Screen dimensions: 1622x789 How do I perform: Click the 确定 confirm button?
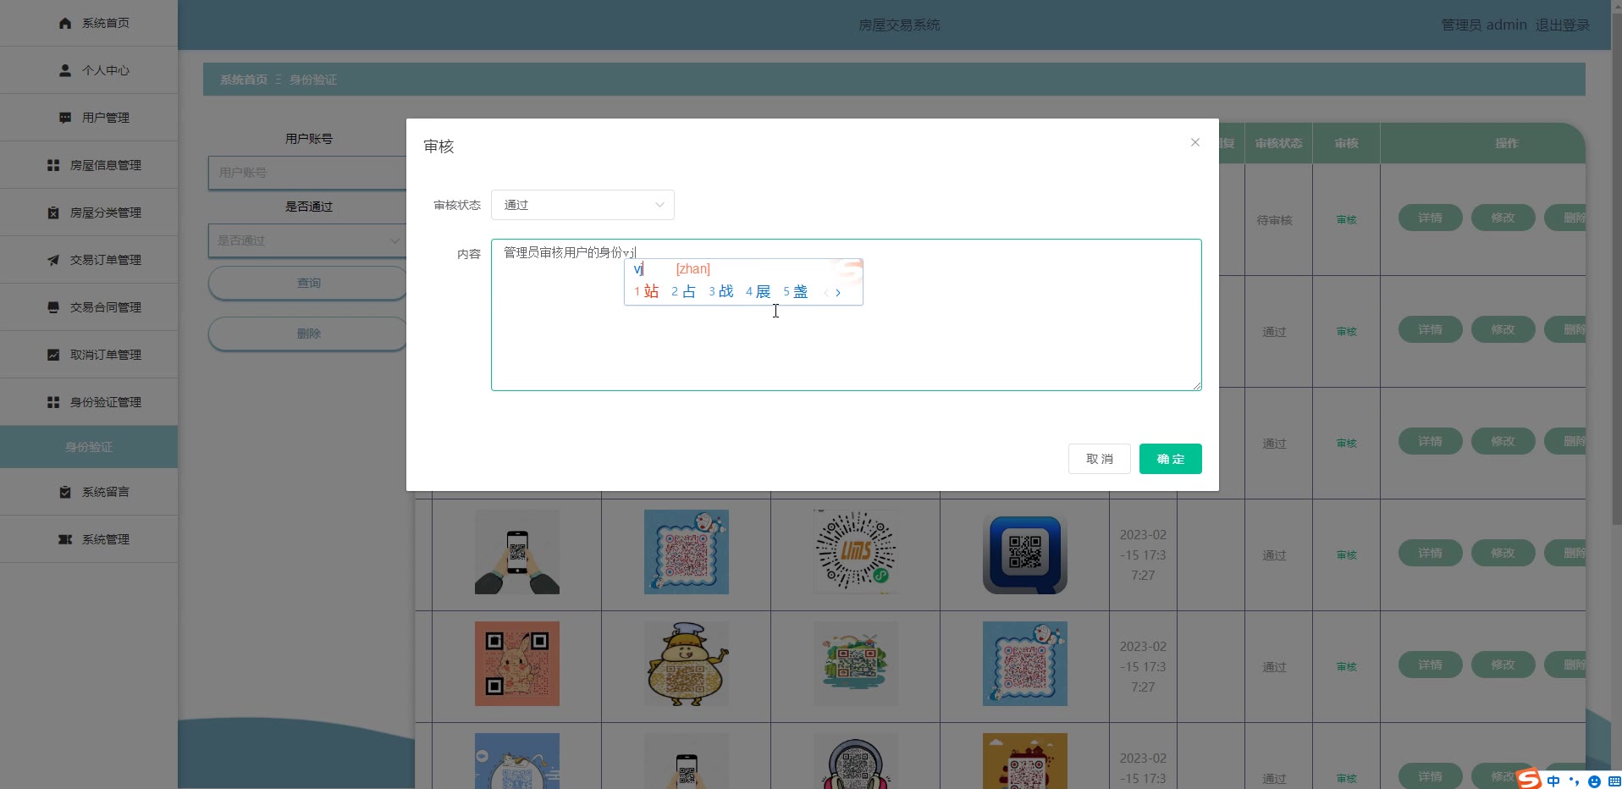[1170, 459]
